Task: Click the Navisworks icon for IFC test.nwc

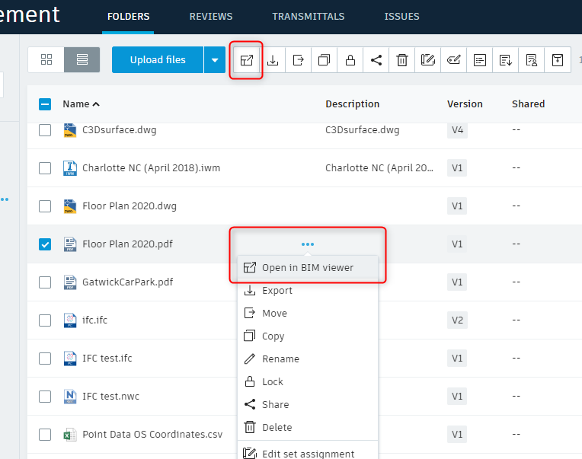Action: [70, 397]
